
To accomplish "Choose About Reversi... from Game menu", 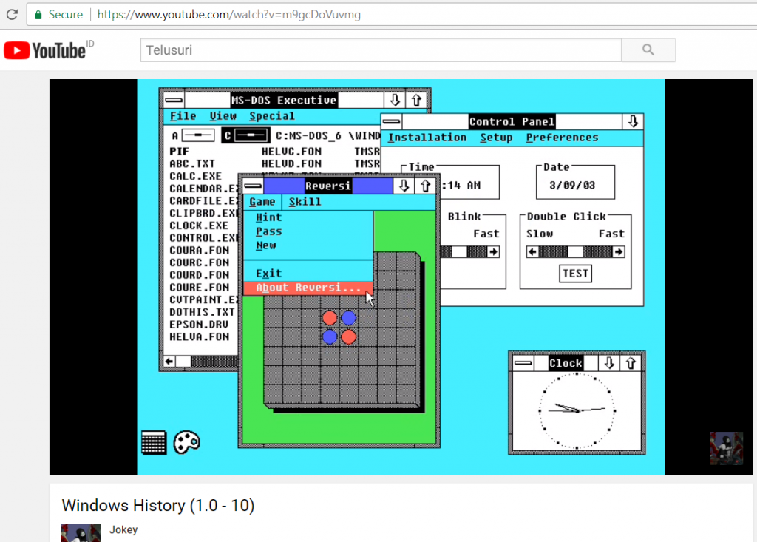I will tap(308, 288).
